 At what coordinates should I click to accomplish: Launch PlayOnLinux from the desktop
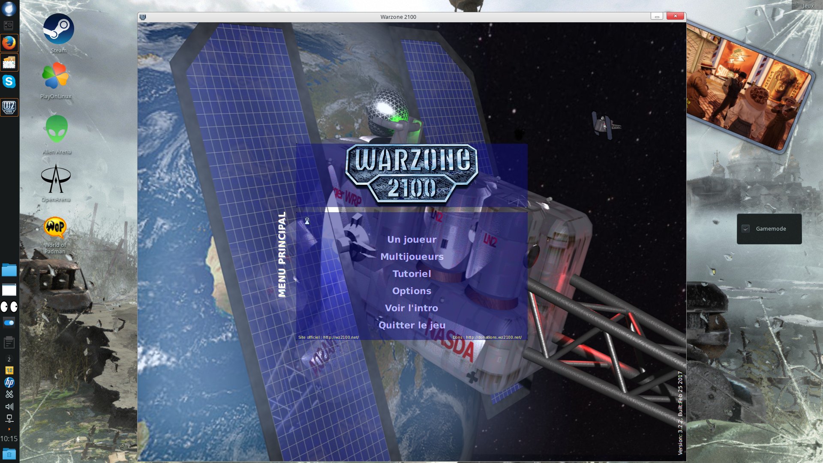[55, 76]
